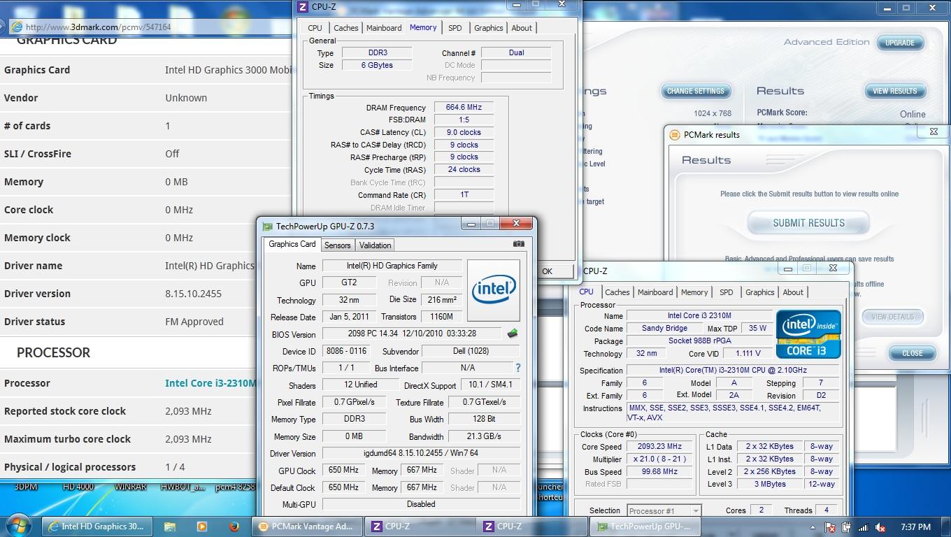Click the FM Approved driver status text
Screen dimensions: 951x537
[x=194, y=322]
